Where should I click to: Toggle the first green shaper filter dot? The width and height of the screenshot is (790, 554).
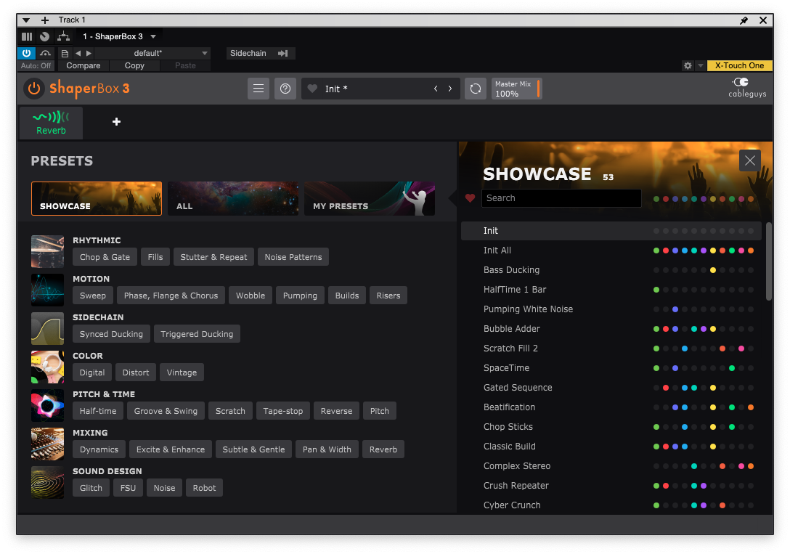[656, 199]
